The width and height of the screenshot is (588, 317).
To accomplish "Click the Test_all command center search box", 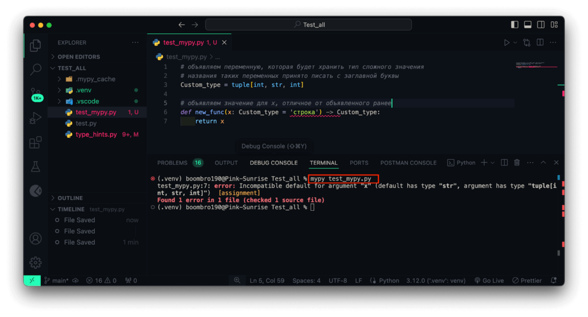I will click(x=308, y=25).
